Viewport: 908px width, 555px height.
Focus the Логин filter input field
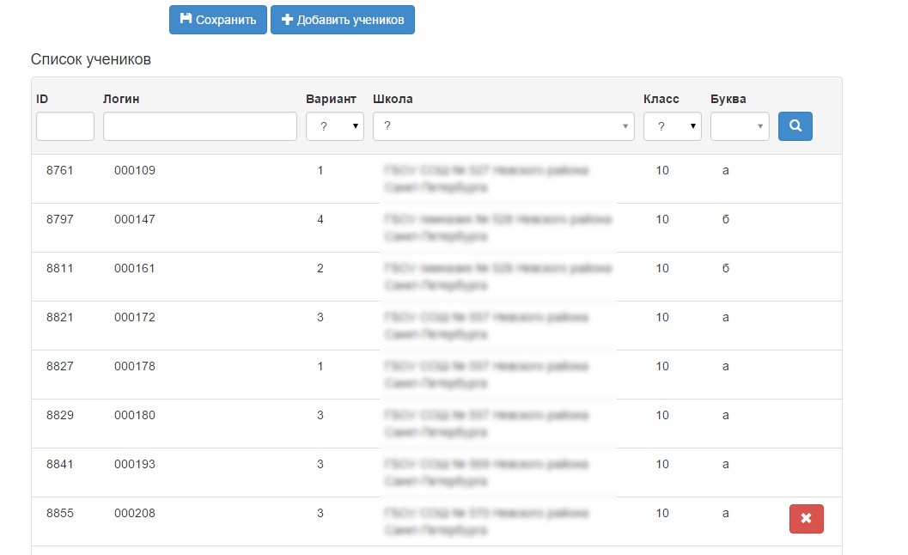point(200,126)
